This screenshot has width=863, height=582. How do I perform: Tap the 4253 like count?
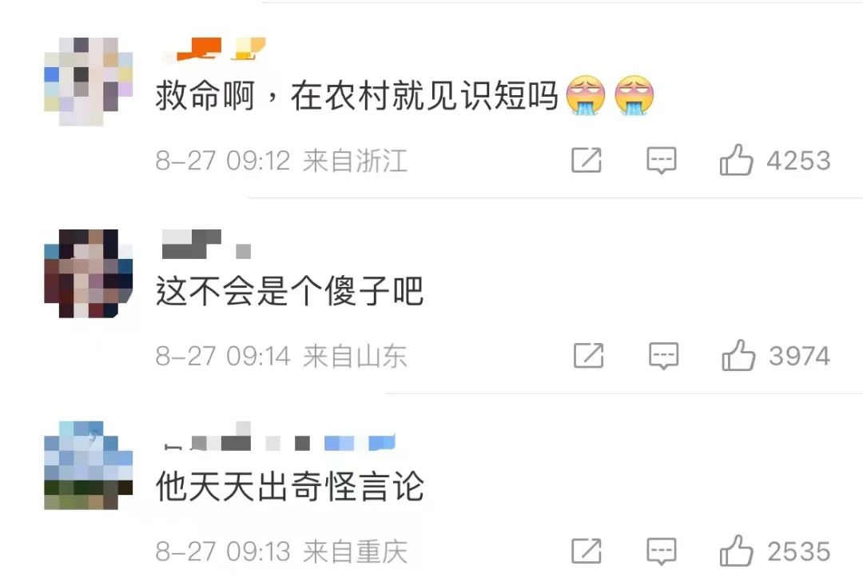[798, 161]
